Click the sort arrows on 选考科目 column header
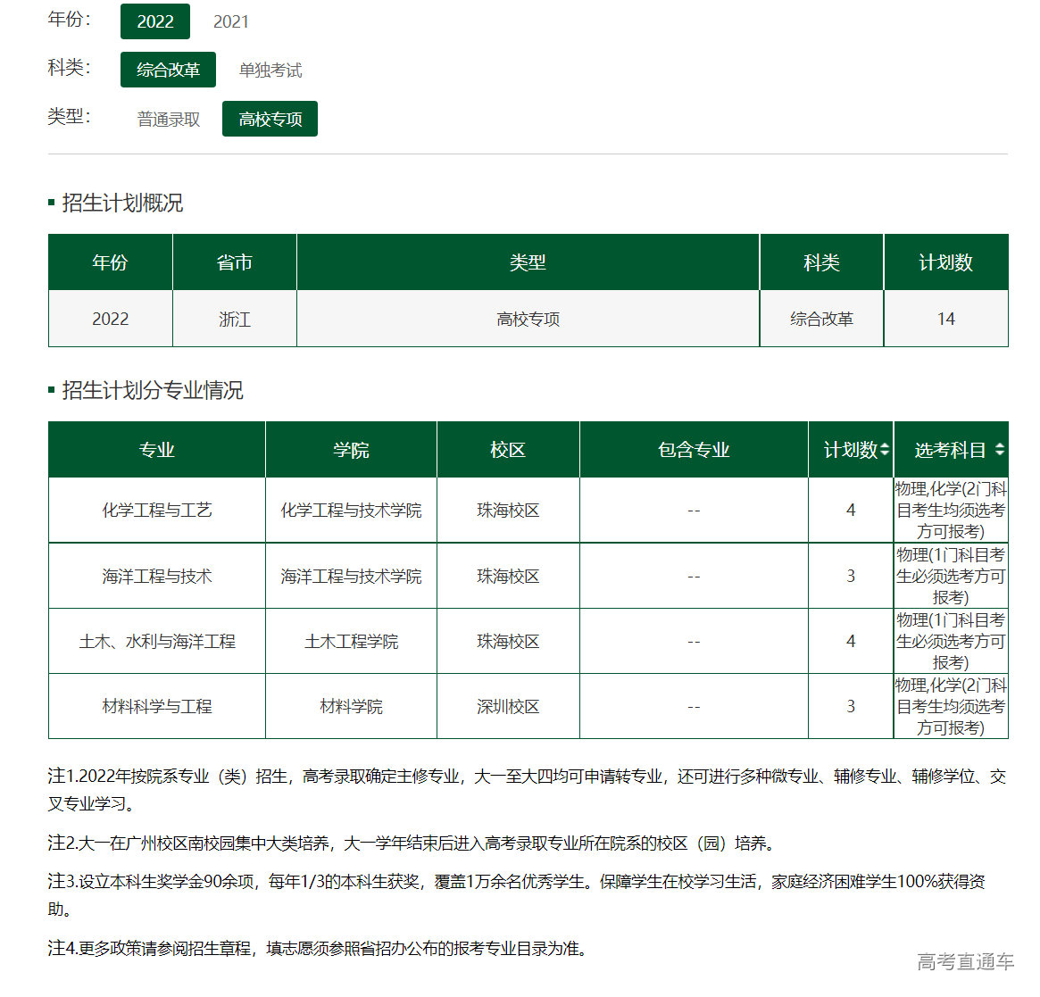Screen dimensions: 1040x997 [1001, 449]
